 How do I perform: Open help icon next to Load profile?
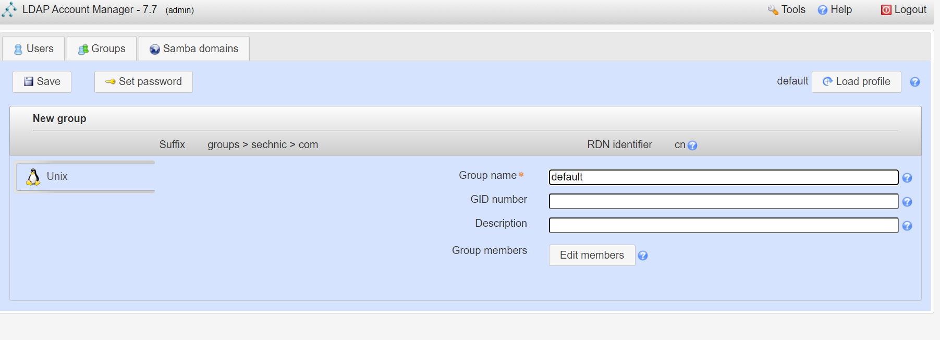[914, 82]
